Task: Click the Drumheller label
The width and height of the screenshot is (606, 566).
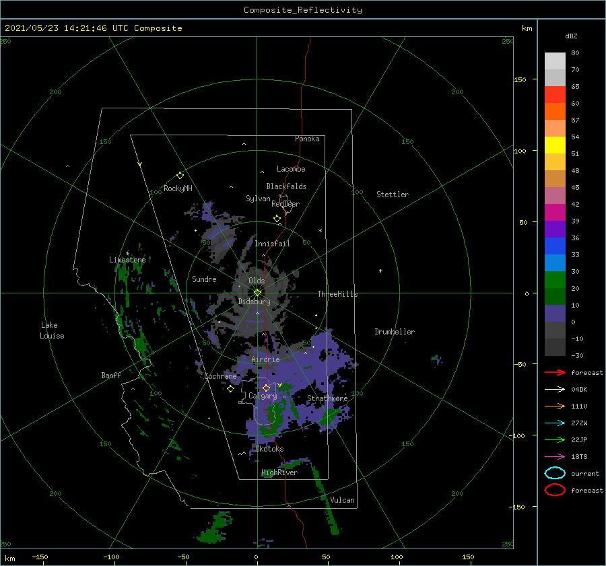Action: coord(395,332)
